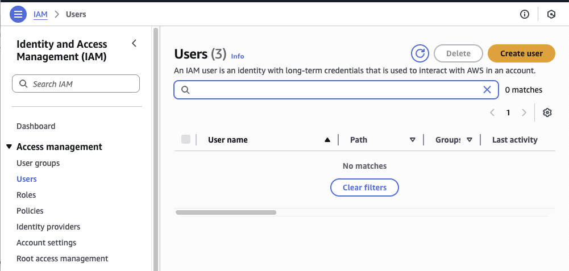This screenshot has width=569, height=271.
Task: Sort users by Path column
Action: tap(413, 140)
